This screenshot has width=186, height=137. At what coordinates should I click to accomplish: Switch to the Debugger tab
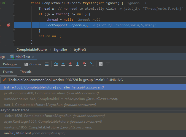(x=10, y=64)
